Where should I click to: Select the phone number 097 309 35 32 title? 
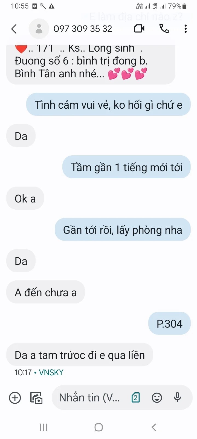[83, 29]
